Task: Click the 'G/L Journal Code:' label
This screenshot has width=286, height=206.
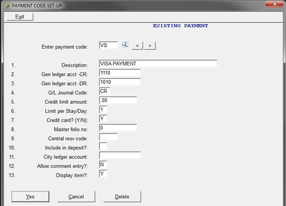Action: click(68, 92)
